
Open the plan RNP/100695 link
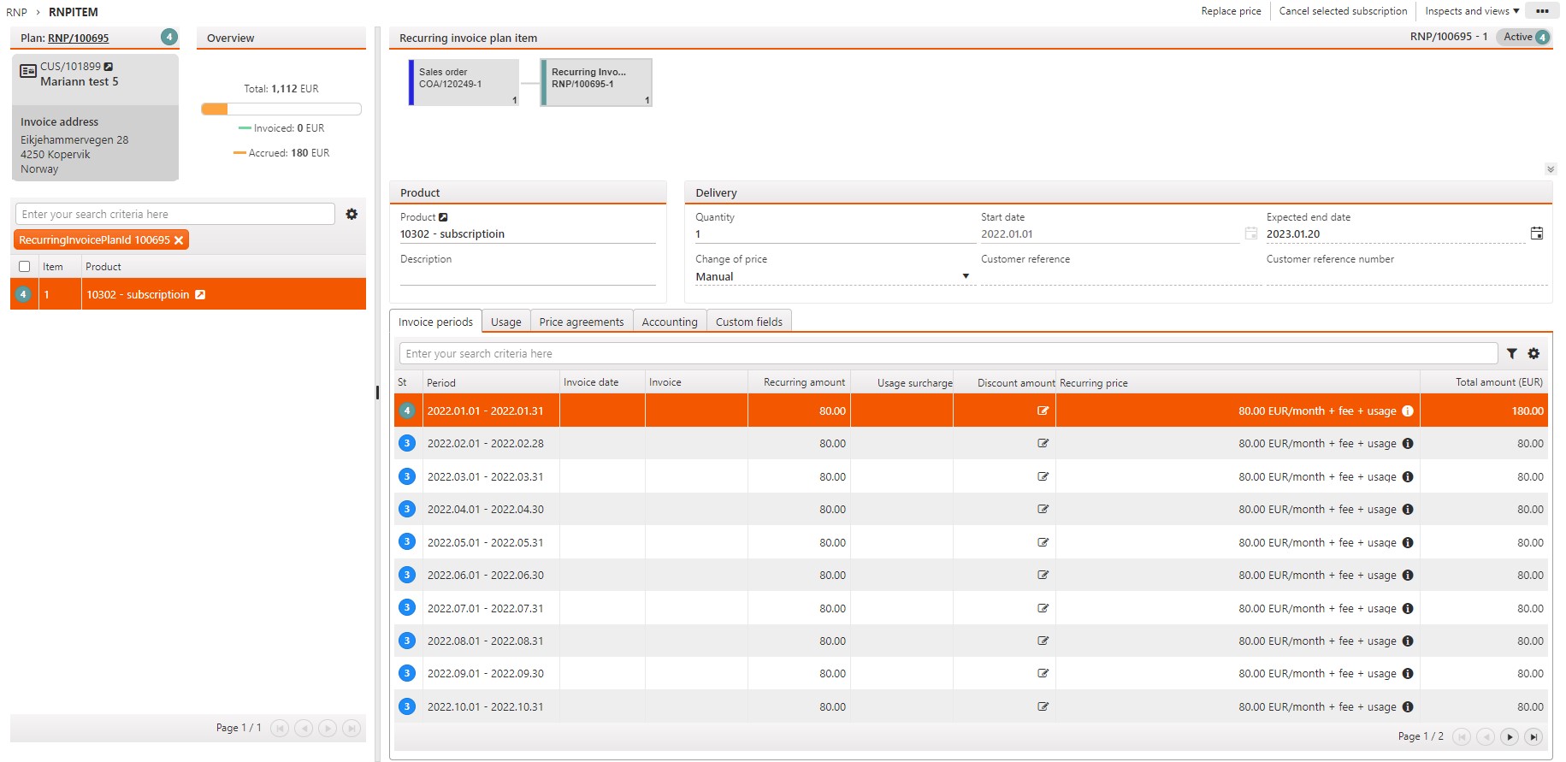[78, 38]
